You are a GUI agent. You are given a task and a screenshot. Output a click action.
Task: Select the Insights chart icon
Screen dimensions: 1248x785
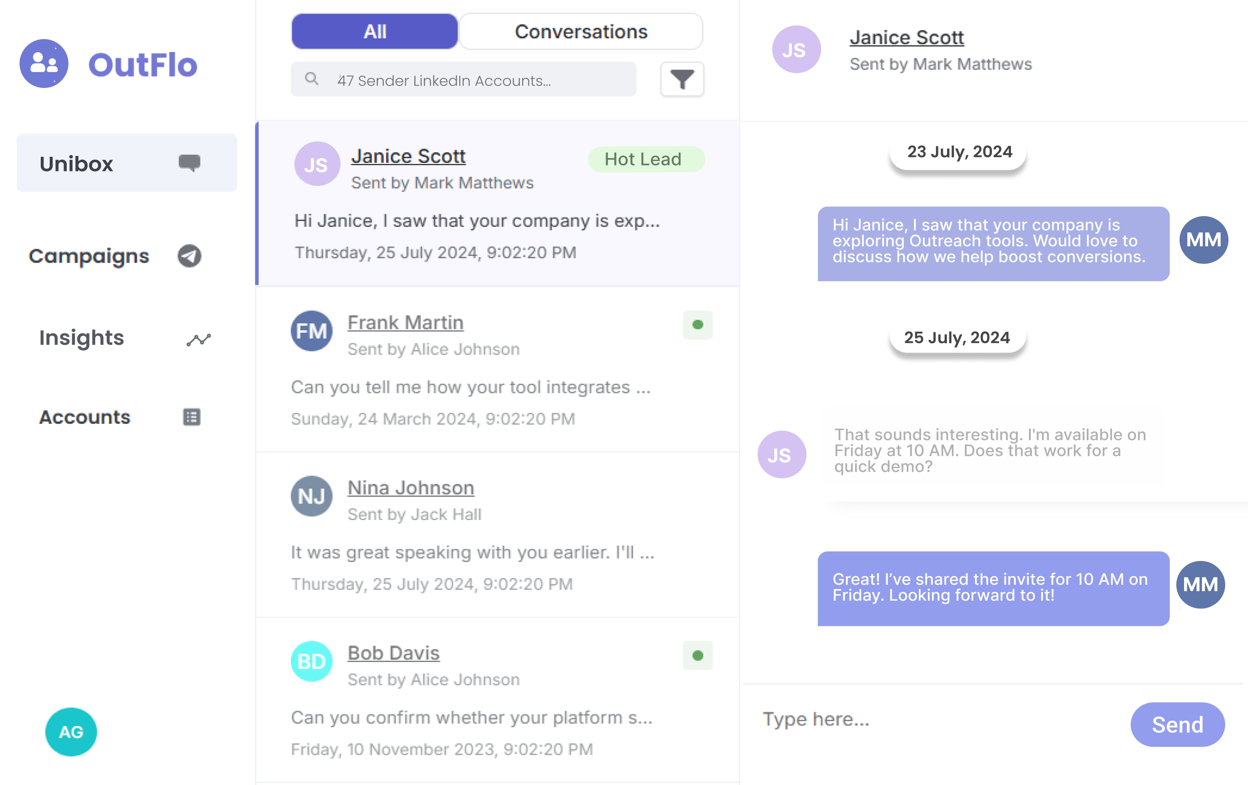[198, 339]
